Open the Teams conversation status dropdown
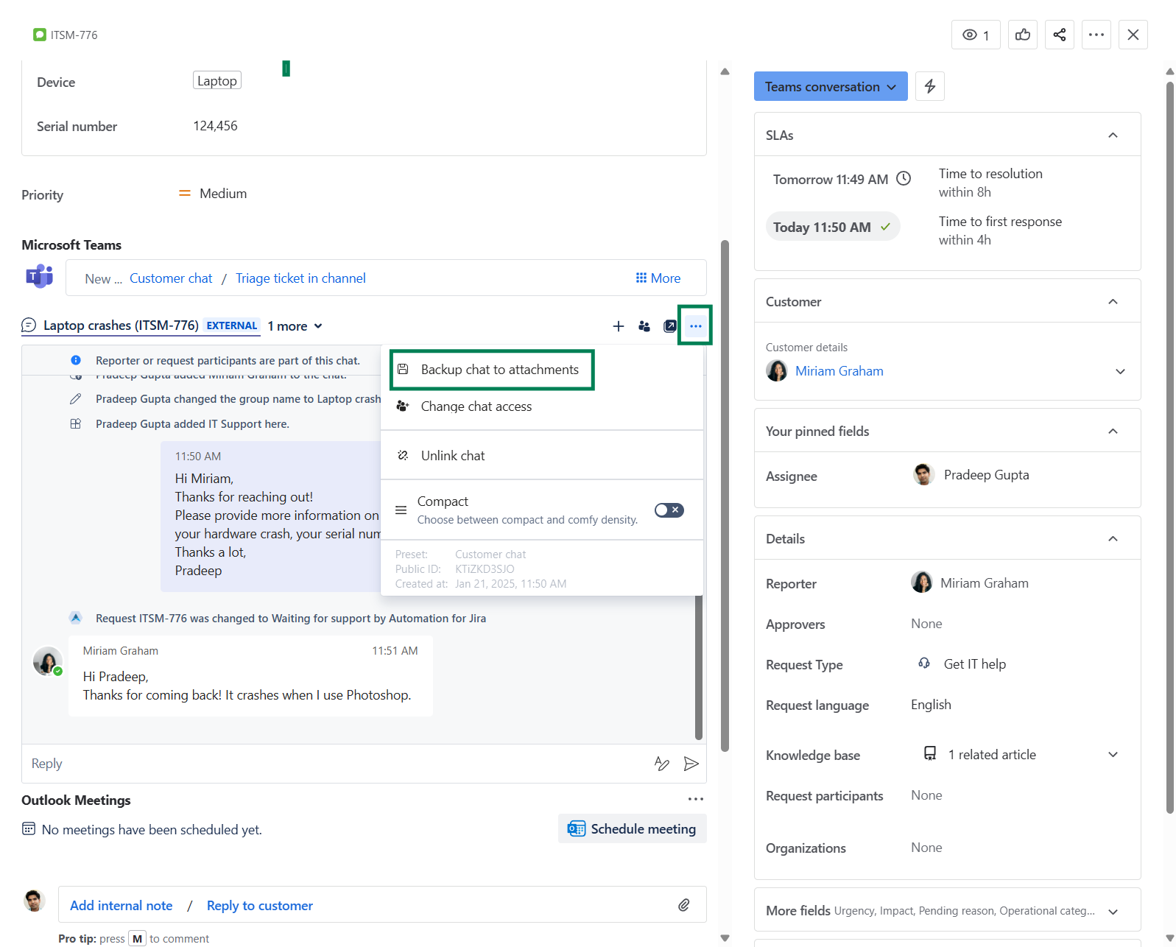1176x947 pixels. (830, 86)
